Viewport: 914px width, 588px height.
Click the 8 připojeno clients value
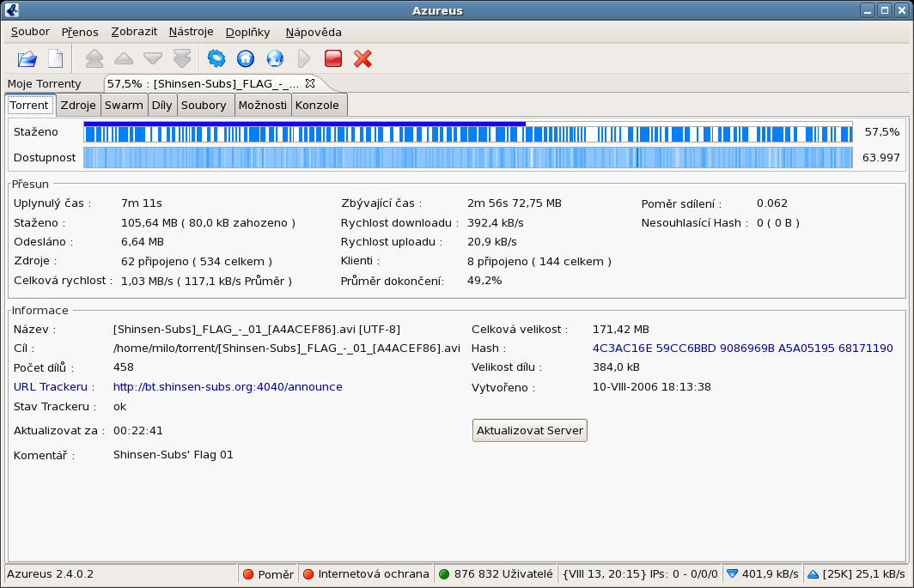[x=539, y=262]
